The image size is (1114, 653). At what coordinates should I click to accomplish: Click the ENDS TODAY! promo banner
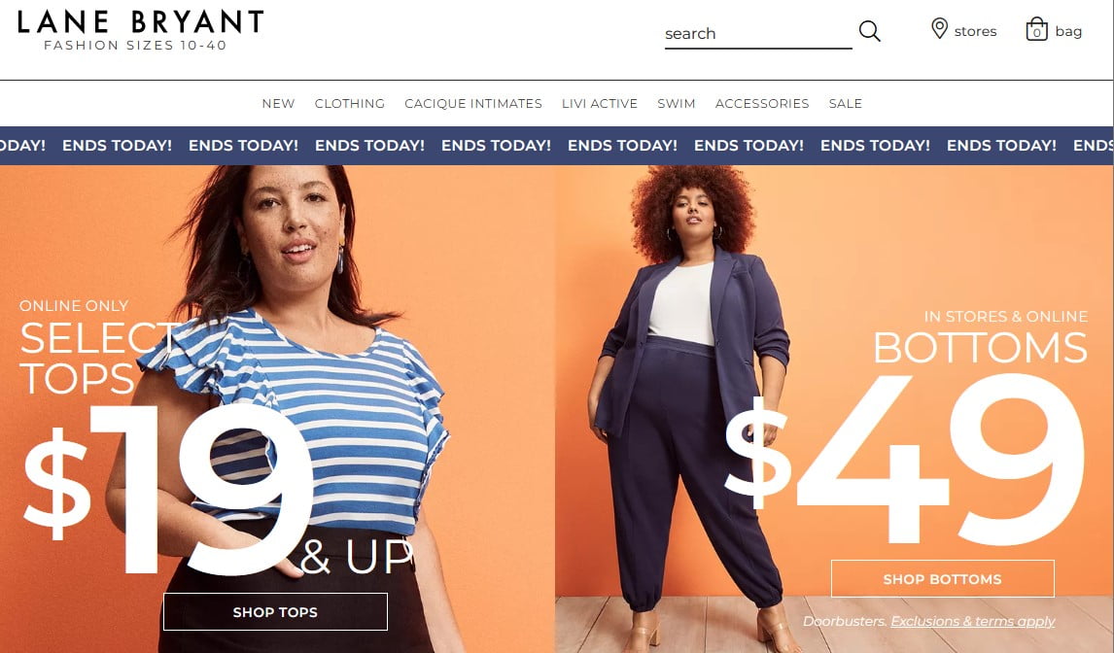pyautogui.click(x=557, y=146)
